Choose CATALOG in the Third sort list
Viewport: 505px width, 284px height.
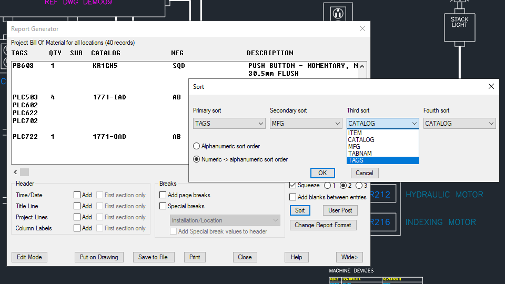click(382, 140)
